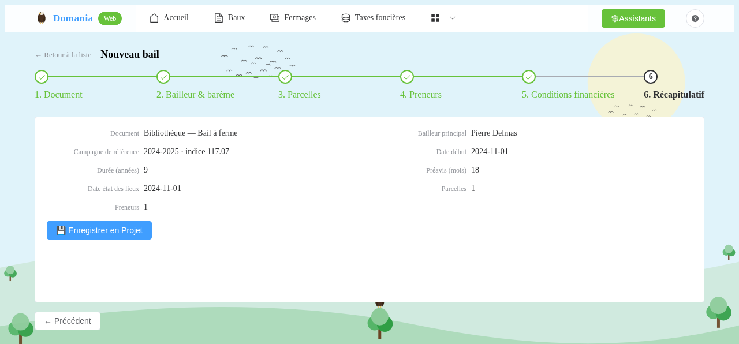Image resolution: width=739 pixels, height=344 pixels.
Task: Click the step 1 Document checkmark circle
Action: click(x=42, y=77)
